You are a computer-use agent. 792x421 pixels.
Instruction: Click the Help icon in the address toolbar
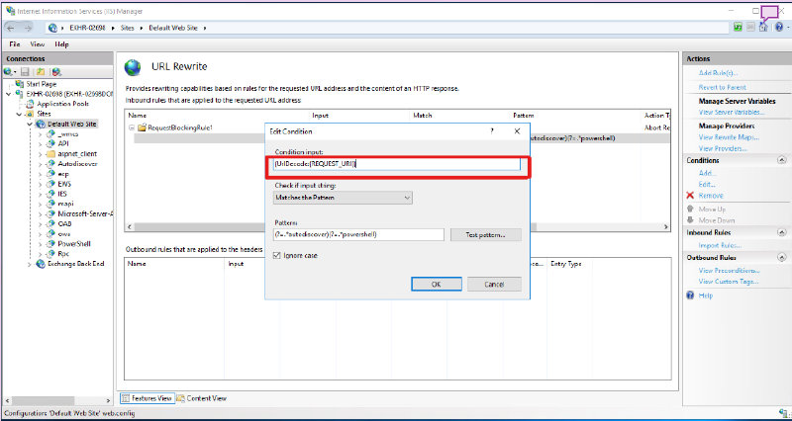pos(776,28)
